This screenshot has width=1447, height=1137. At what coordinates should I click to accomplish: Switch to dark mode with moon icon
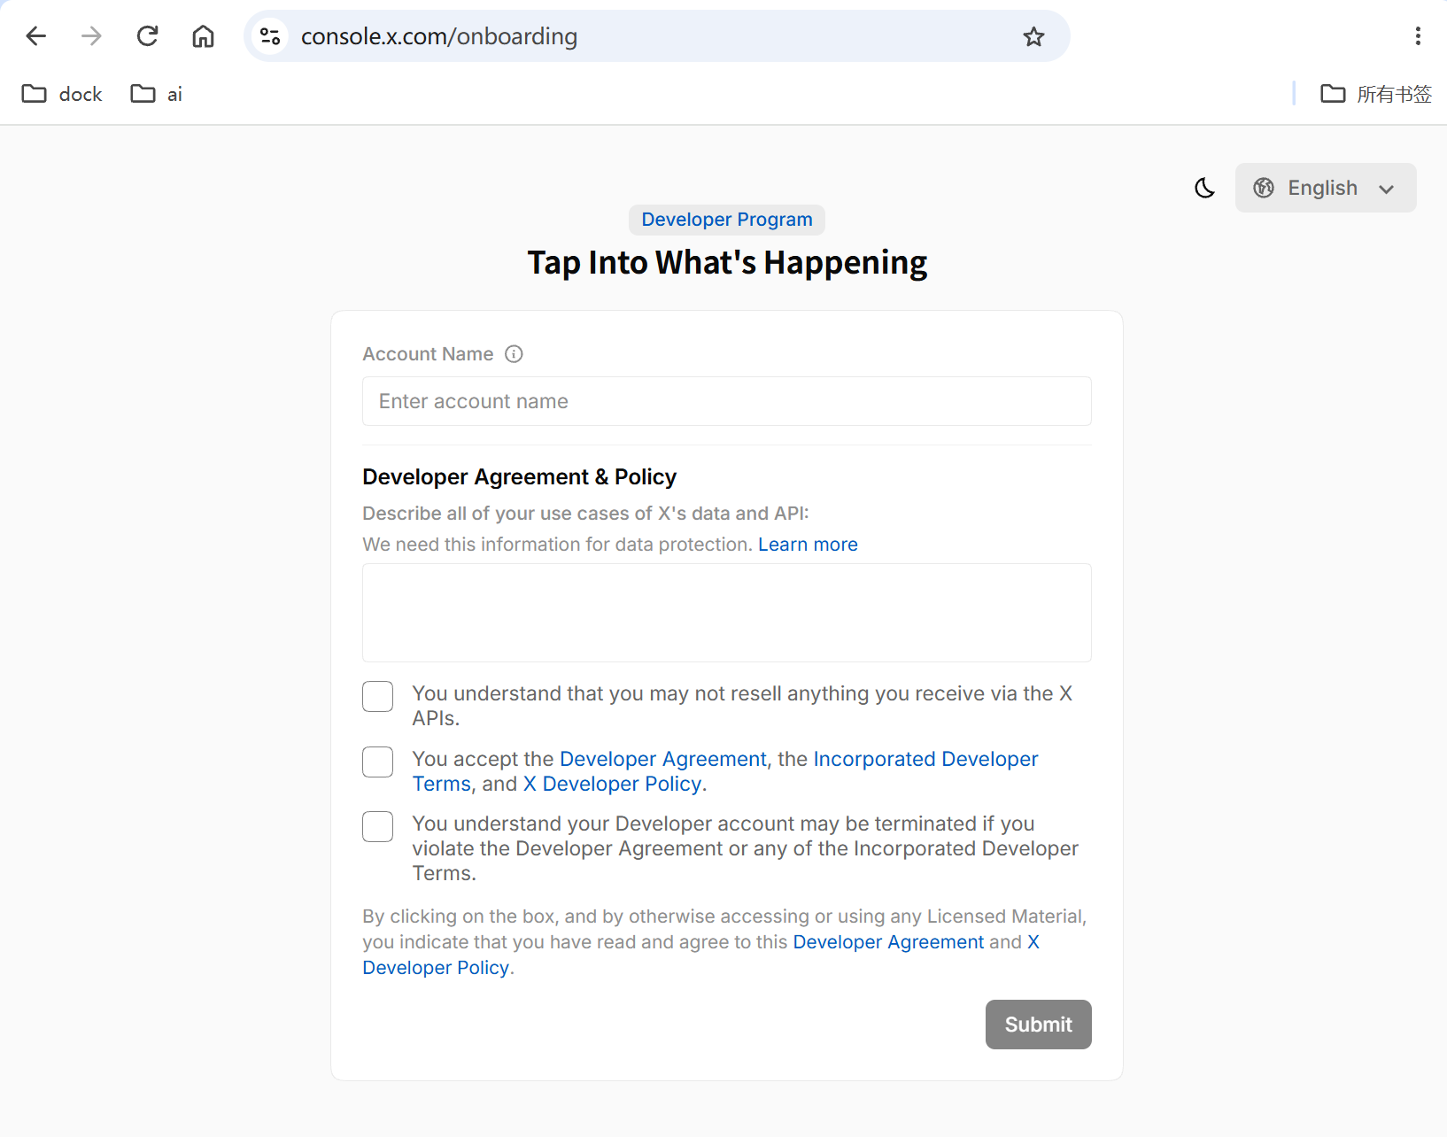coord(1204,188)
